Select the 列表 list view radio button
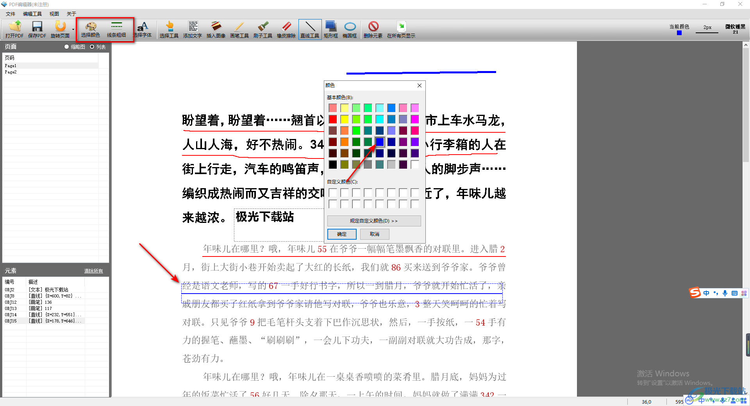750x406 pixels. pyautogui.click(x=92, y=47)
